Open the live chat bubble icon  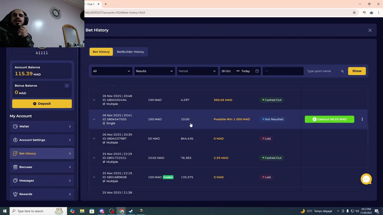click(366, 179)
